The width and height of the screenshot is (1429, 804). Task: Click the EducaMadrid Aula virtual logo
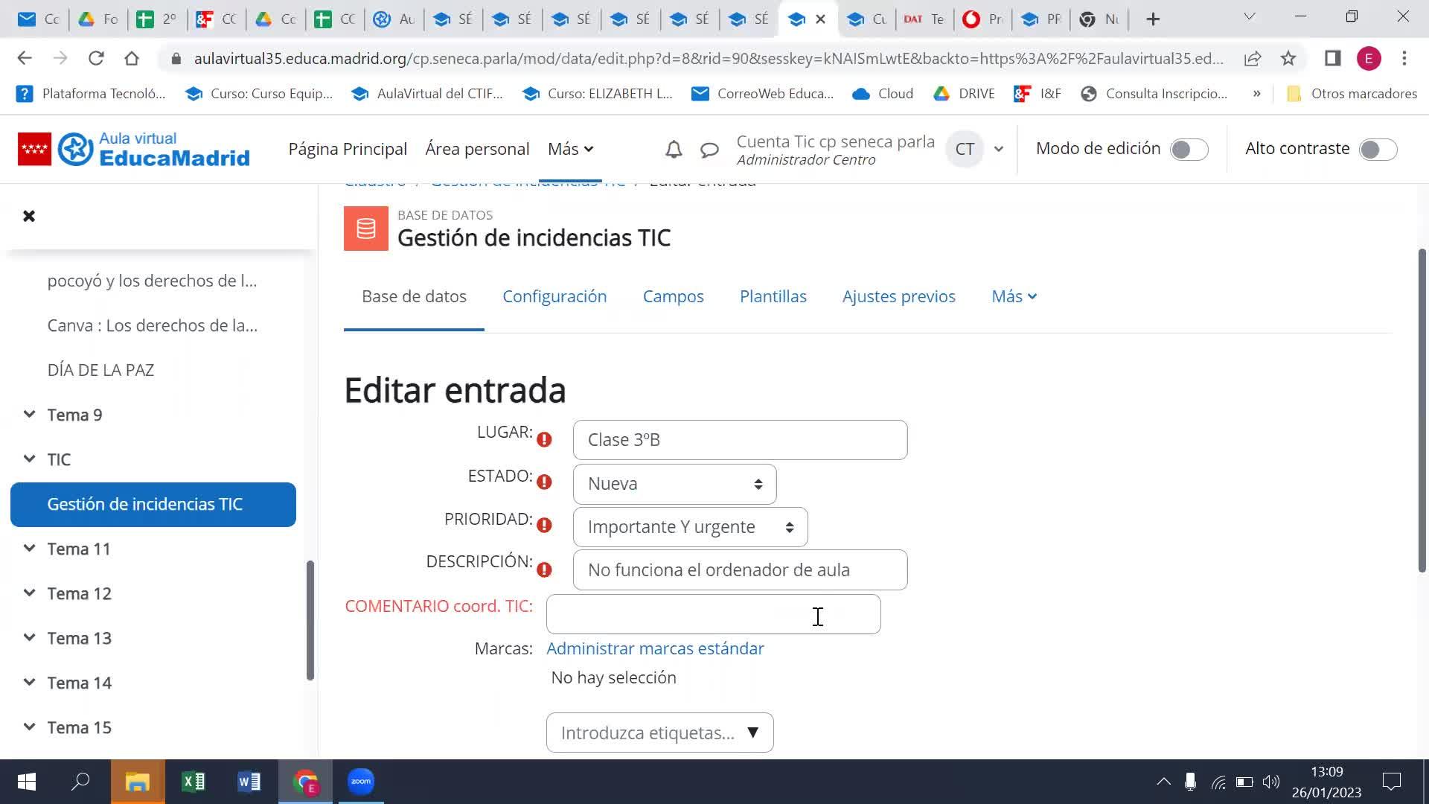(134, 150)
